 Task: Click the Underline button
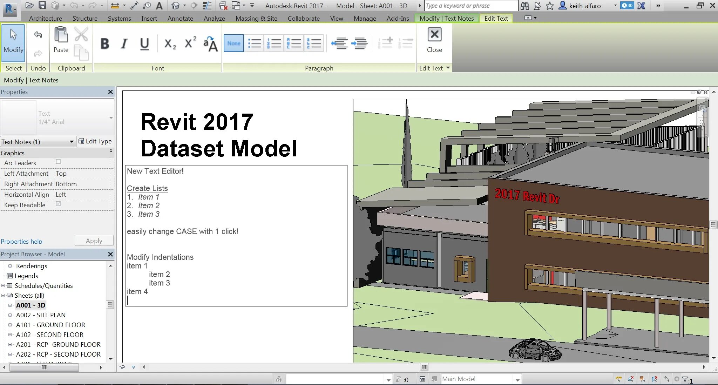pos(144,43)
